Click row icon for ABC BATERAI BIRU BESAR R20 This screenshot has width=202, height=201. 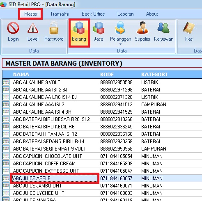click(x=6, y=119)
